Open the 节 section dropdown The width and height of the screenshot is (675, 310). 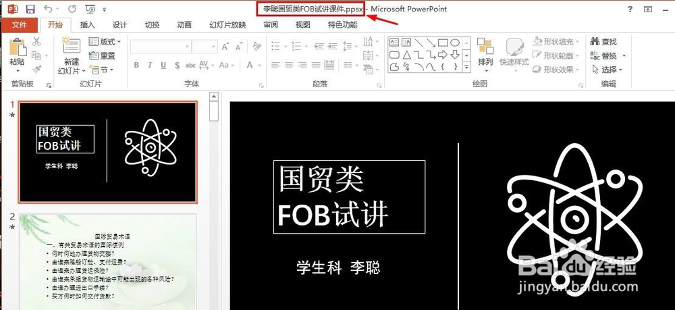click(102, 70)
